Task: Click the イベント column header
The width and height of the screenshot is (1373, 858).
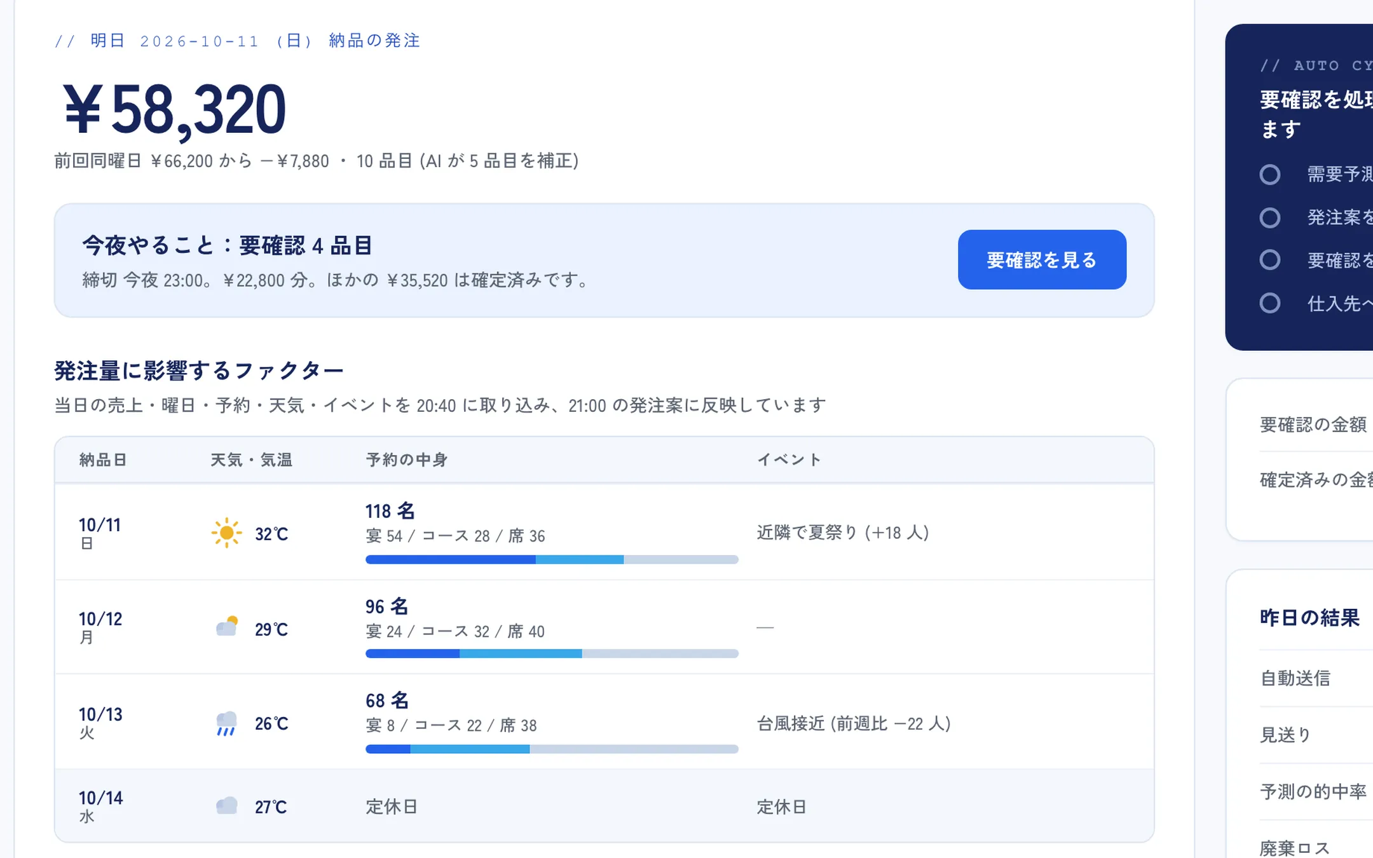Action: (x=789, y=460)
